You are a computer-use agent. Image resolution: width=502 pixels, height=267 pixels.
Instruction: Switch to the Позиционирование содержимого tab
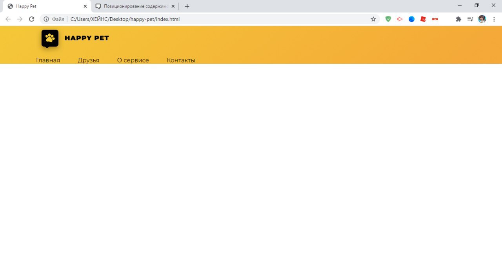[135, 6]
